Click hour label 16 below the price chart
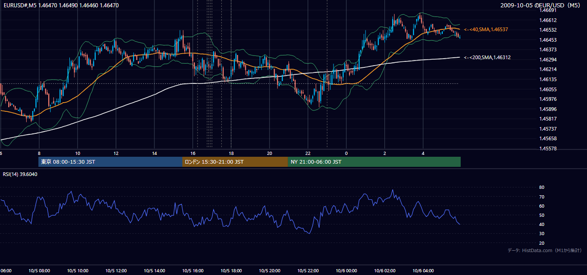The image size is (587, 275). click(193, 153)
